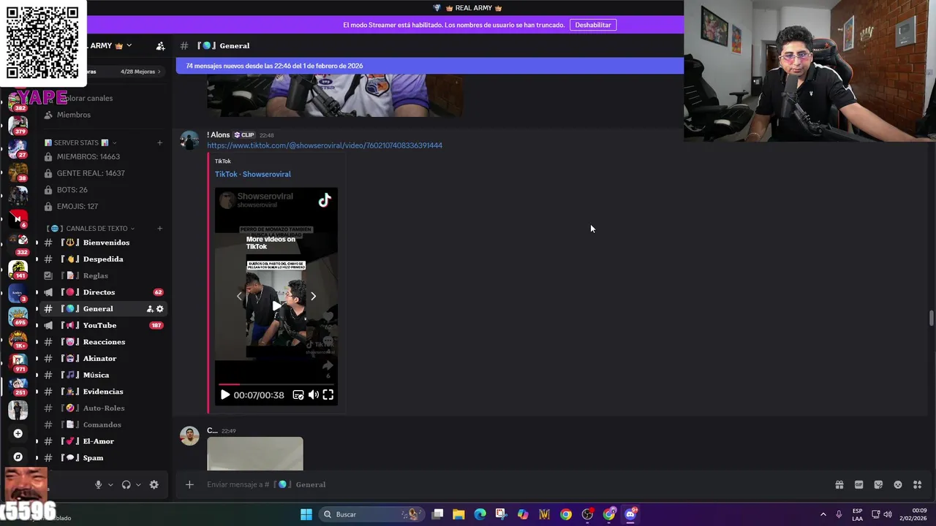Open the Auto-Roles channel
Image resolution: width=936 pixels, height=526 pixels.
pyautogui.click(x=104, y=408)
